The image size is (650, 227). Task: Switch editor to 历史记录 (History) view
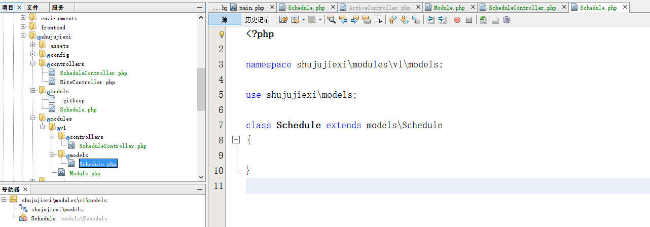click(258, 20)
